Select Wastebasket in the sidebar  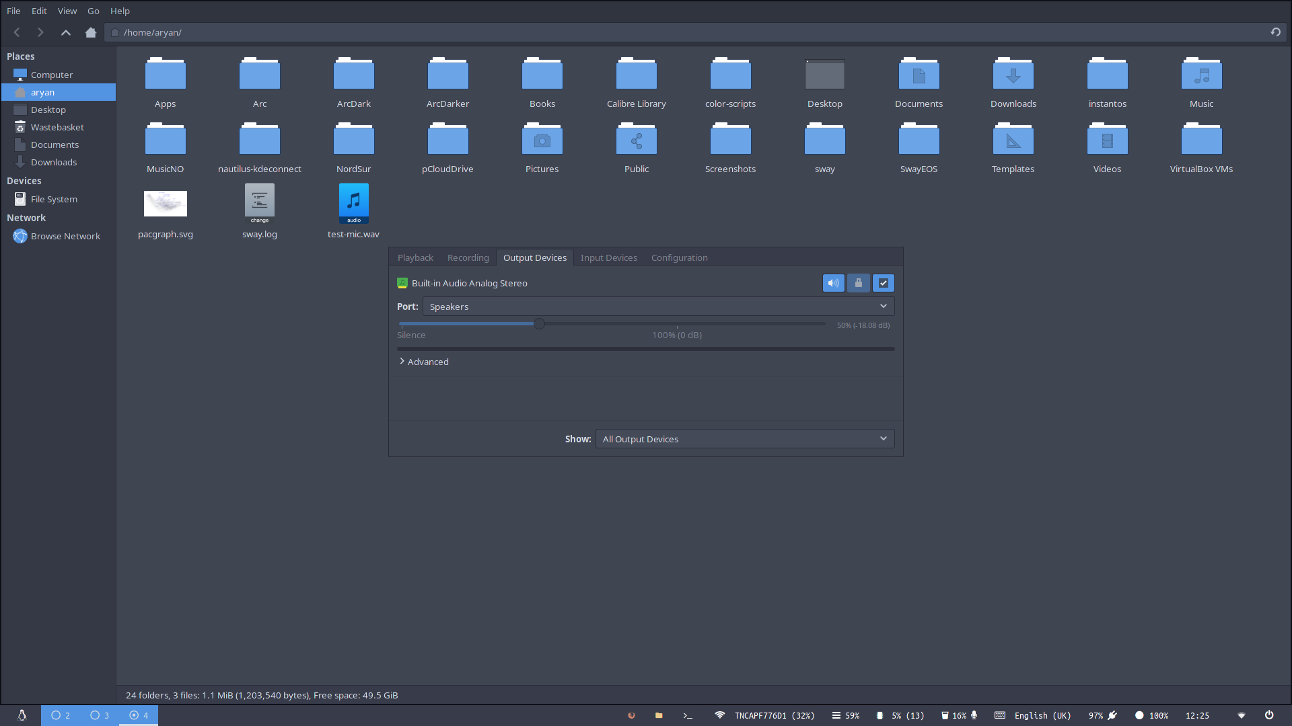tap(59, 127)
